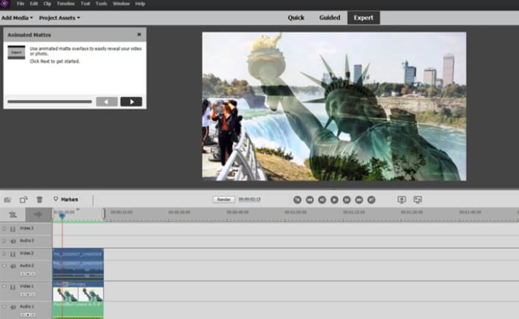Image resolution: width=519 pixels, height=319 pixels.
Task: Click the 00:01:00:00 ruler mark
Action: (x=296, y=212)
